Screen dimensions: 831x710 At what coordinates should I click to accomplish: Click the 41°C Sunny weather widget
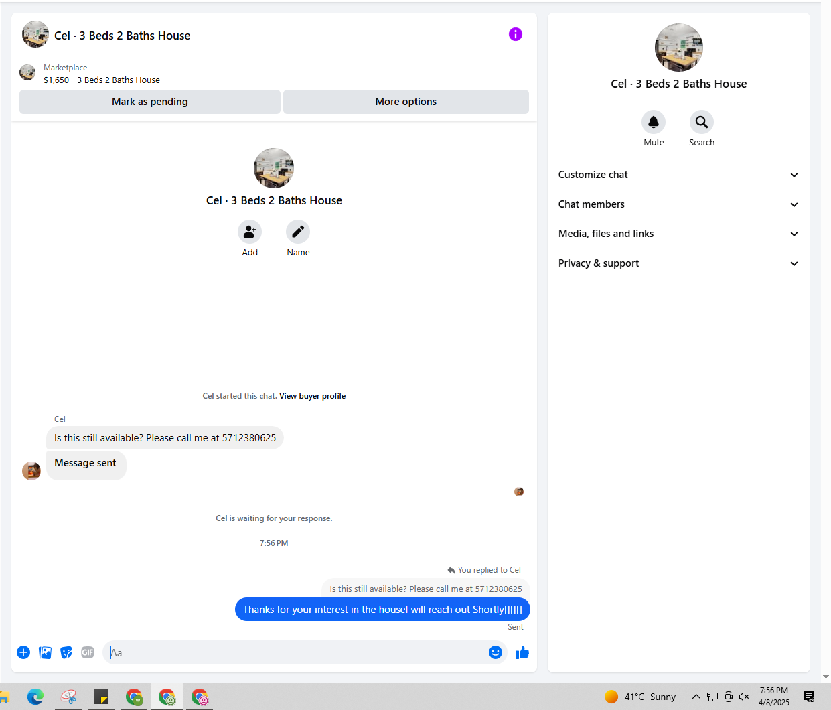coord(640,697)
